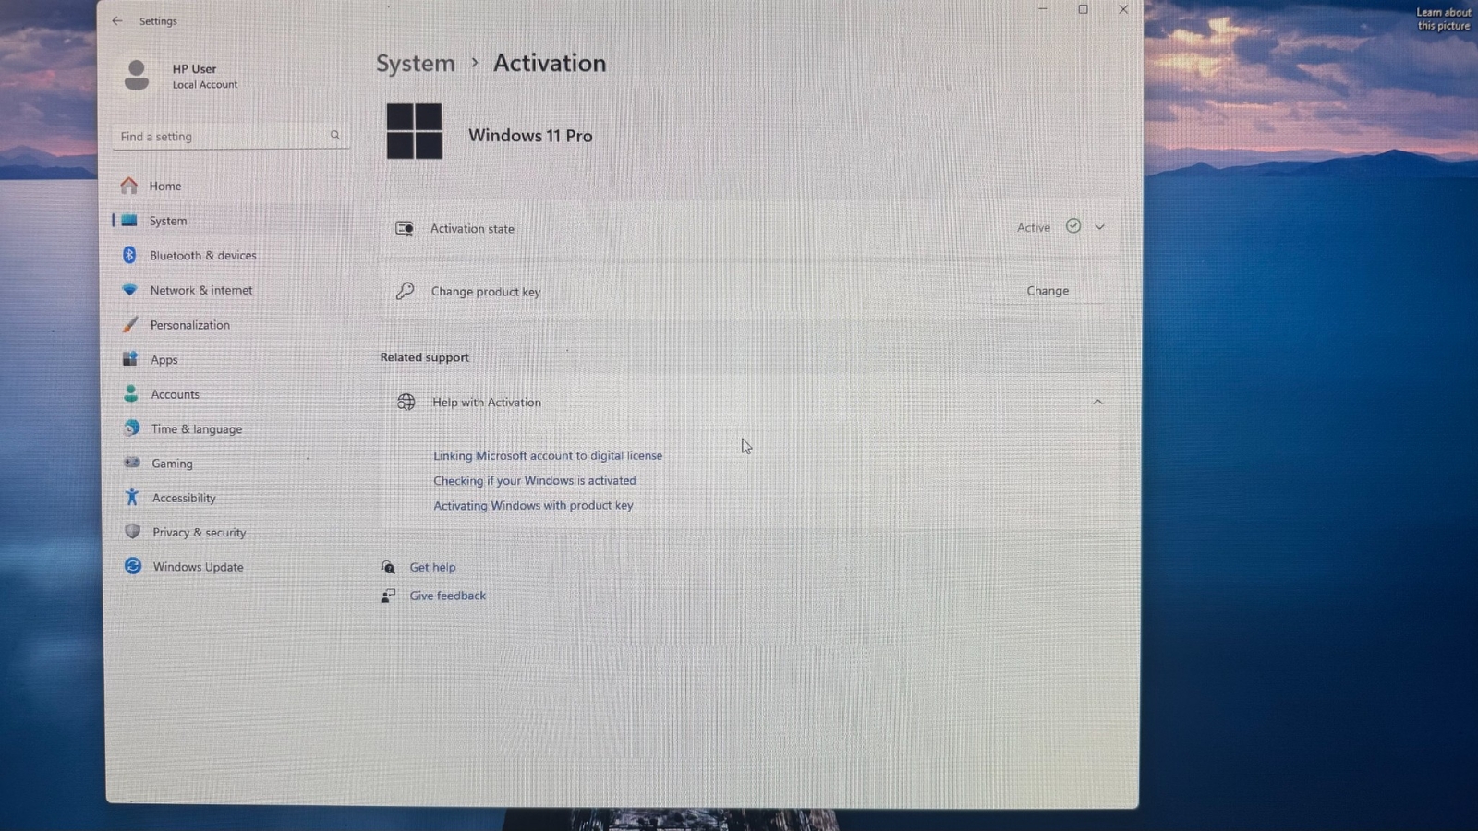
Task: Maximize the Settings window
Action: coord(1083,9)
